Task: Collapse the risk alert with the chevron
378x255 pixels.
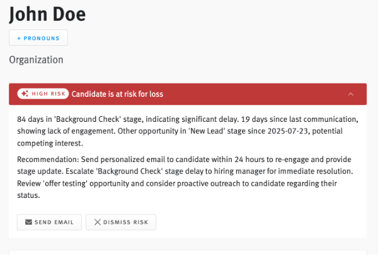Action: 350,94
